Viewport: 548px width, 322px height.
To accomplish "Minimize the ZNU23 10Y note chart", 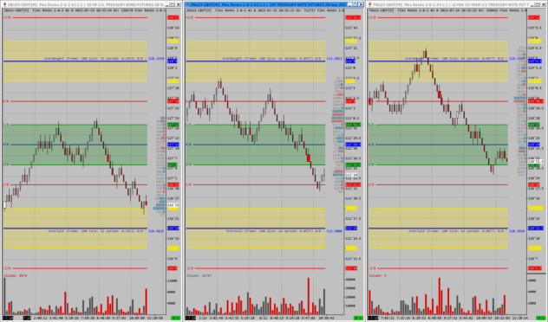I will pyautogui.click(x=349, y=4).
